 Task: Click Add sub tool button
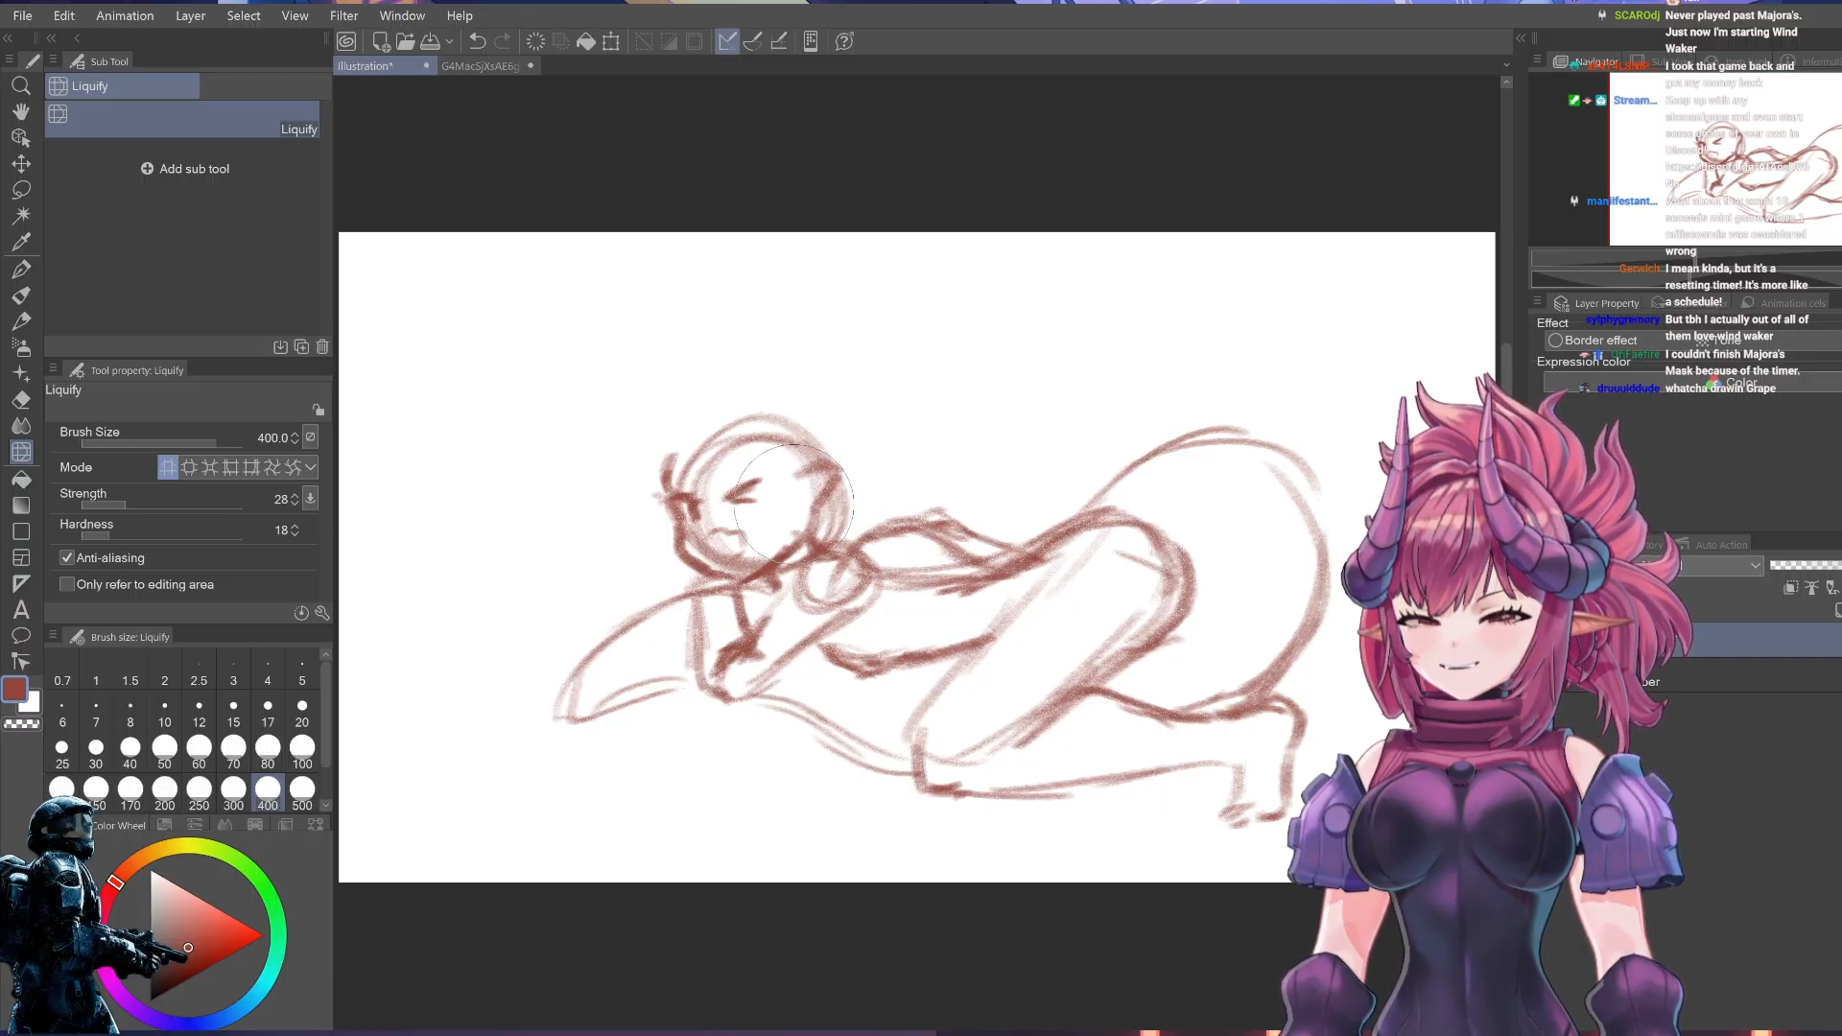click(185, 169)
